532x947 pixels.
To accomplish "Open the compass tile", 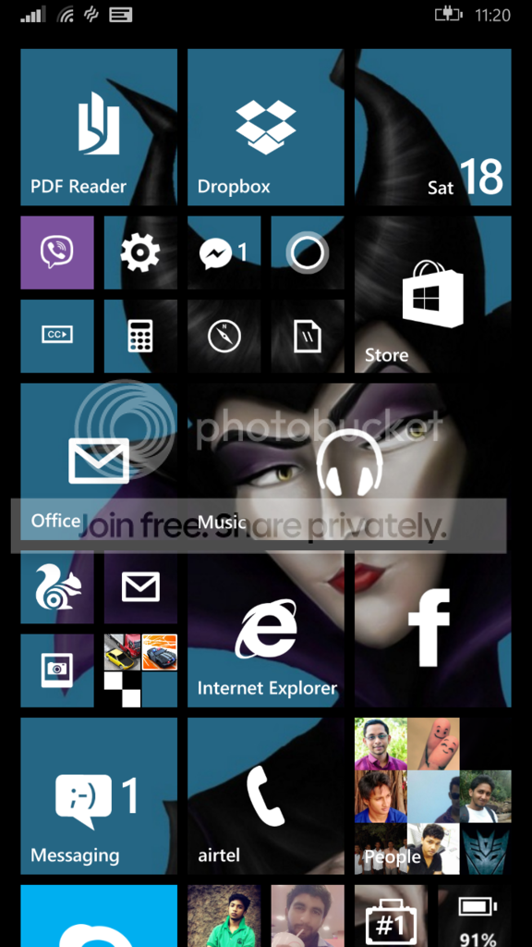I will point(224,336).
